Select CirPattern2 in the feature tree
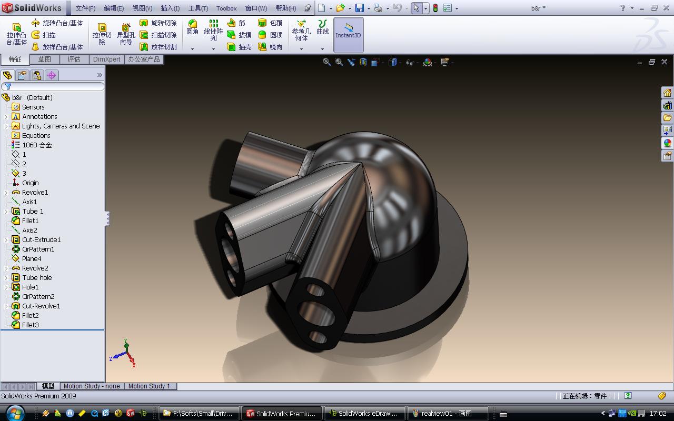 tap(33, 296)
